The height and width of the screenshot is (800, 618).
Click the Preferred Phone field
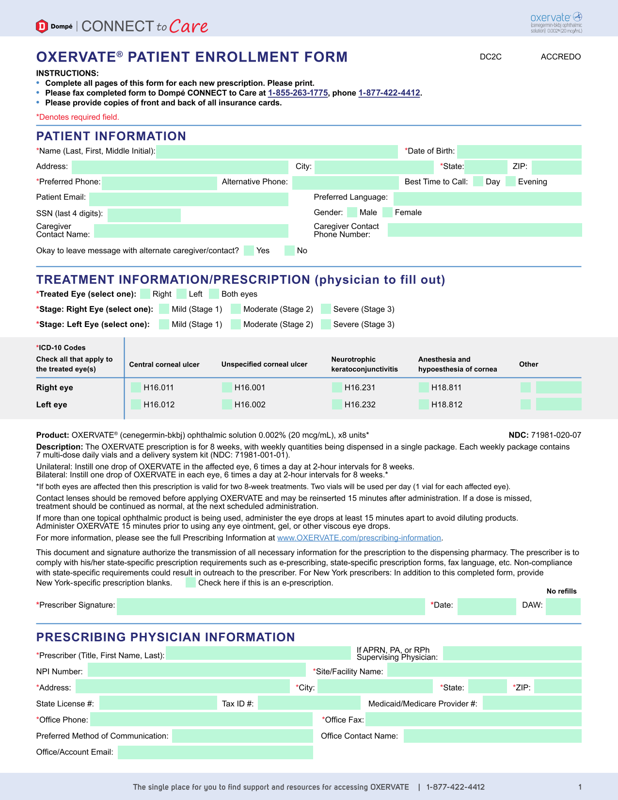tap(159, 182)
